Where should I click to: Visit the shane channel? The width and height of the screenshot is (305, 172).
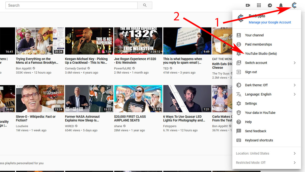click(118, 126)
